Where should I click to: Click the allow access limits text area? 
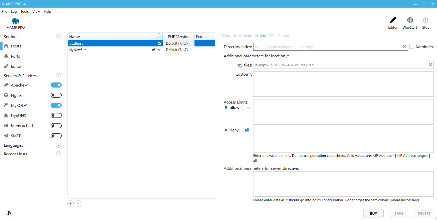pyautogui.click(x=343, y=112)
